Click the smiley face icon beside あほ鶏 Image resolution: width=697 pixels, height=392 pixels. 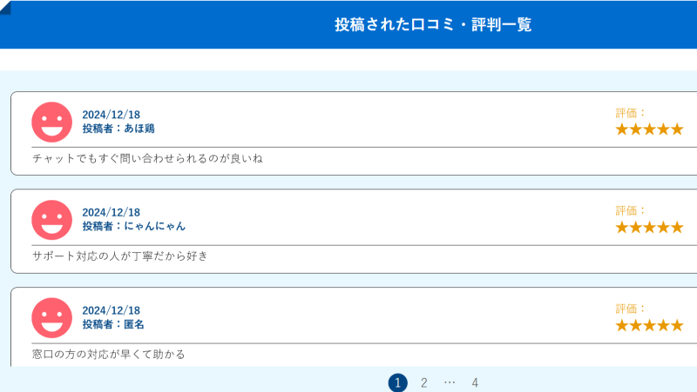[51, 122]
